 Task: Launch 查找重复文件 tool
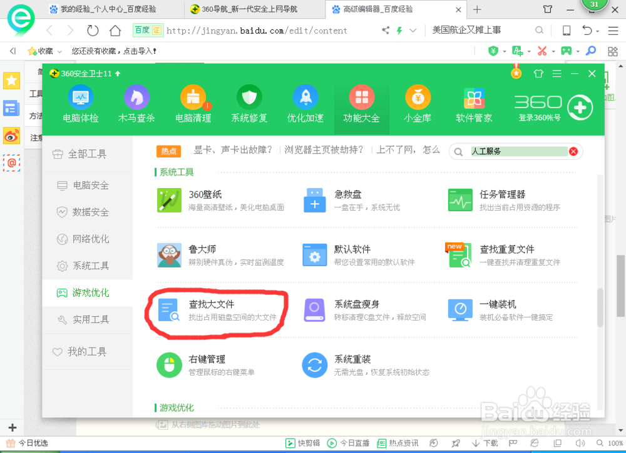click(503, 255)
